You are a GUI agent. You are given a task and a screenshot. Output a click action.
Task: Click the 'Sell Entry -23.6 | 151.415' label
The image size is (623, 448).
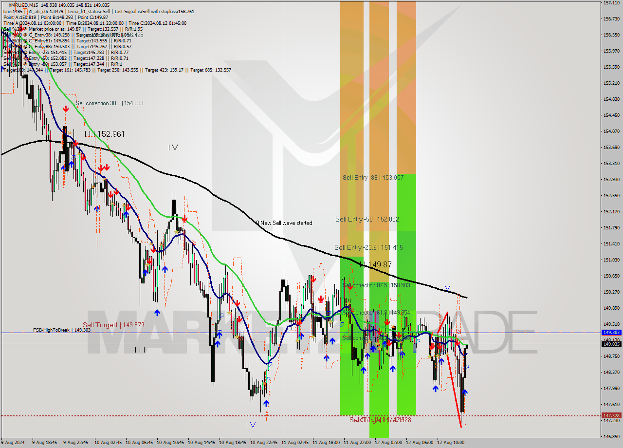(x=368, y=248)
